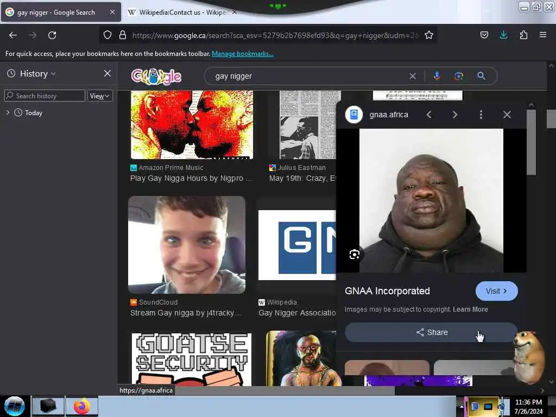Click the Search history input field

pos(45,96)
